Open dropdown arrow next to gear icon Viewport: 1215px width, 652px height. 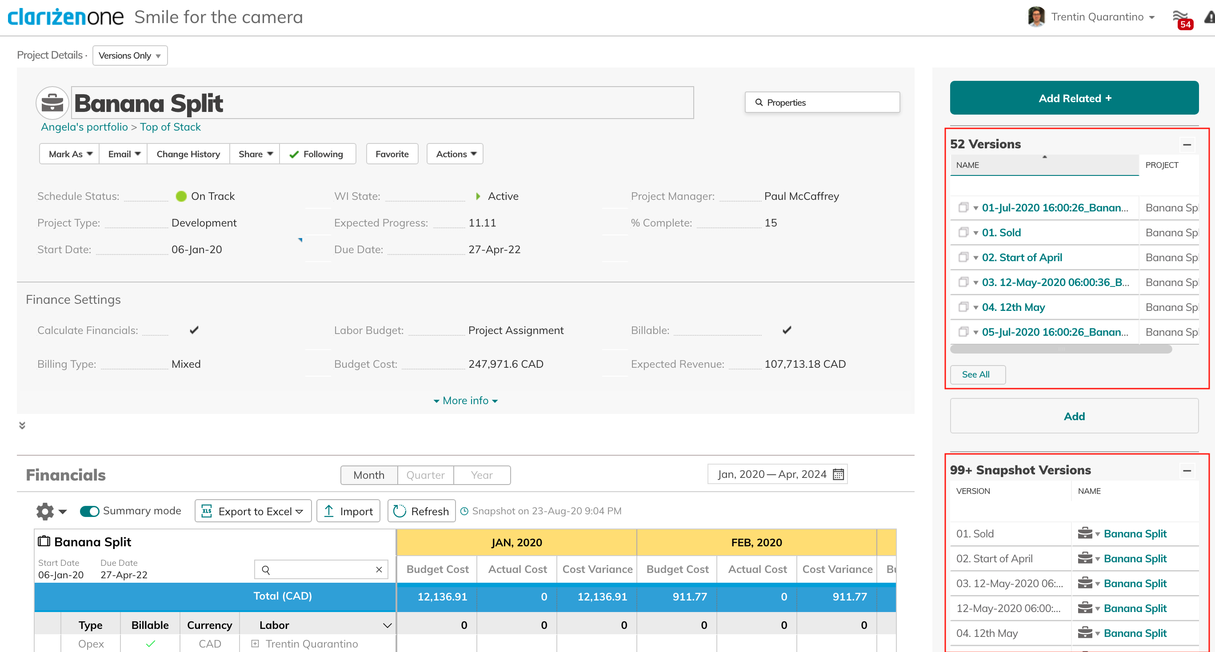(x=63, y=512)
